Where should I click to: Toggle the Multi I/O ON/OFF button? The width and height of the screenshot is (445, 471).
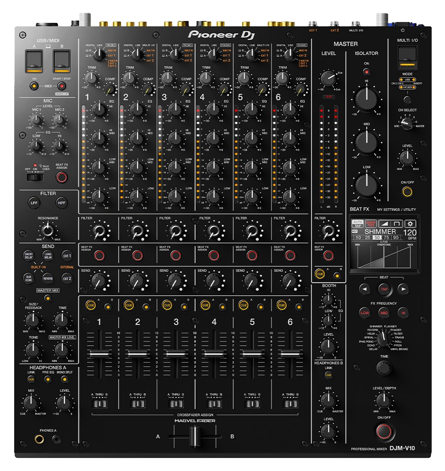pyautogui.click(x=407, y=191)
